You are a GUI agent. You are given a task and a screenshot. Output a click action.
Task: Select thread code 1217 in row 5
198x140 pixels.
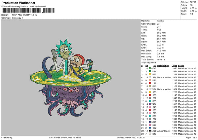(x=175, y=80)
